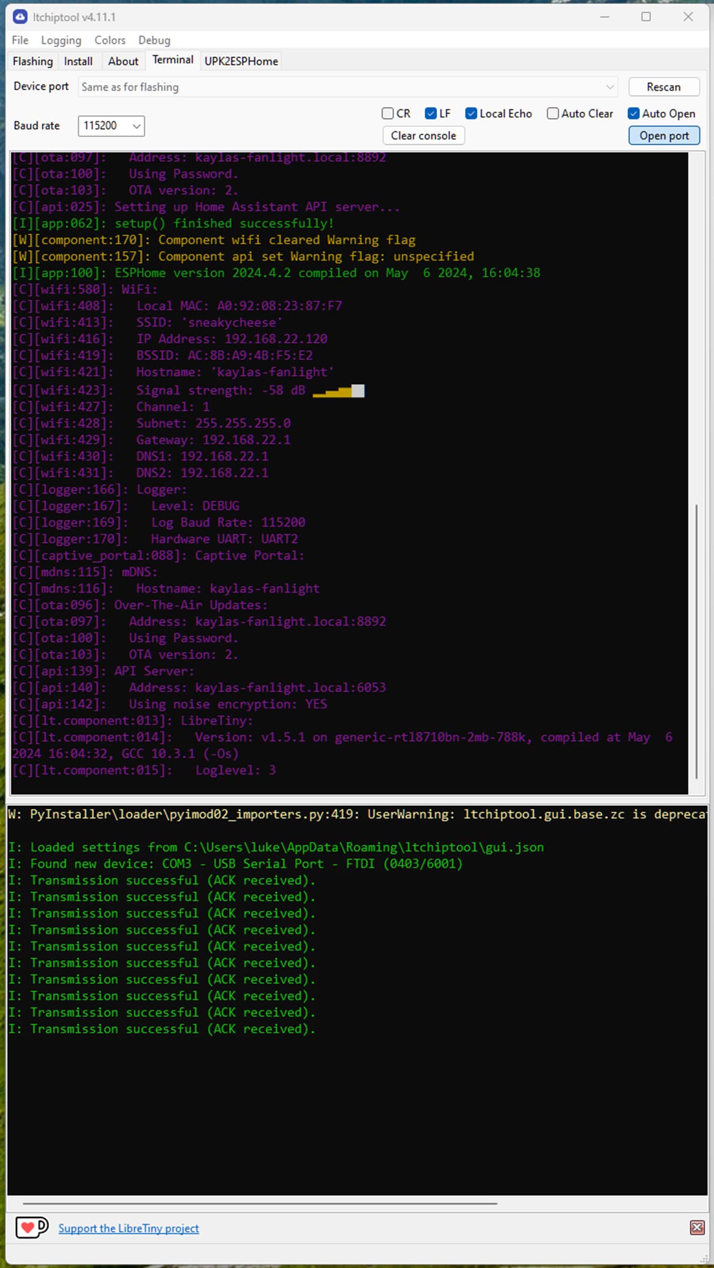Maximize the ltchiptool window

point(646,16)
